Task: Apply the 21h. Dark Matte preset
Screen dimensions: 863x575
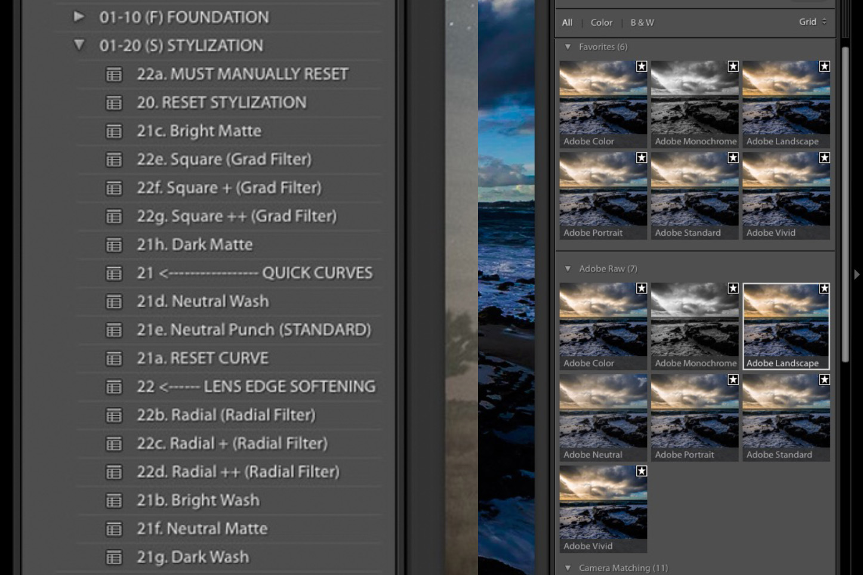Action: (x=195, y=245)
